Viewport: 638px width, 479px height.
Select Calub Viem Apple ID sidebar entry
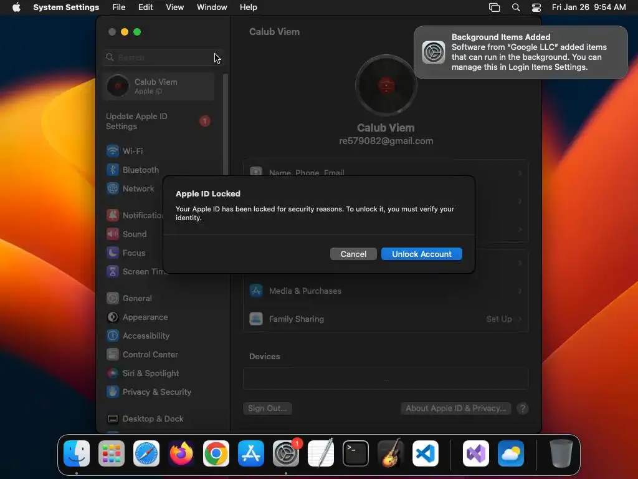(159, 86)
